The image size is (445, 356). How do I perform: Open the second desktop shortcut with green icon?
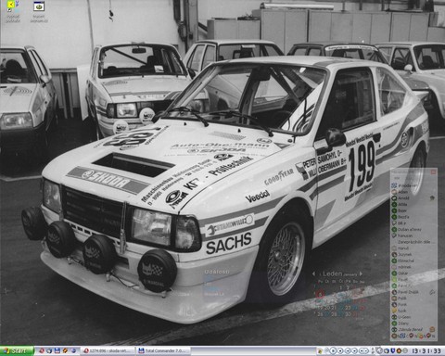[39, 12]
